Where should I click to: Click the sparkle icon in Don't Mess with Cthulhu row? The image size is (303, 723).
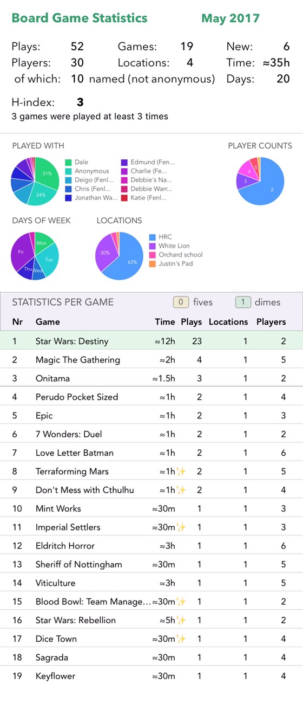181,490
